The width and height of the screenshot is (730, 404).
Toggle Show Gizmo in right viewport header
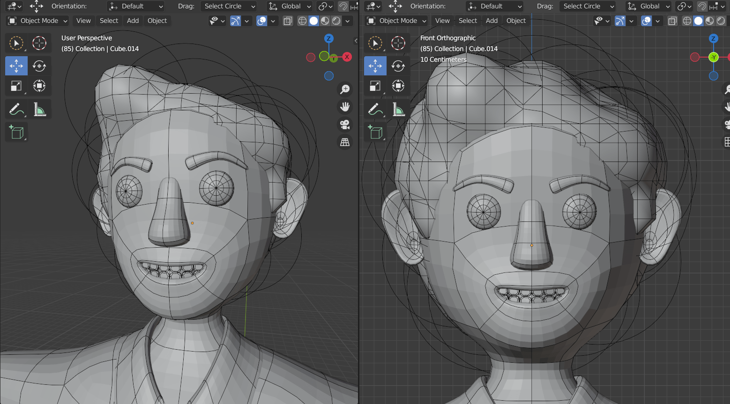point(620,21)
